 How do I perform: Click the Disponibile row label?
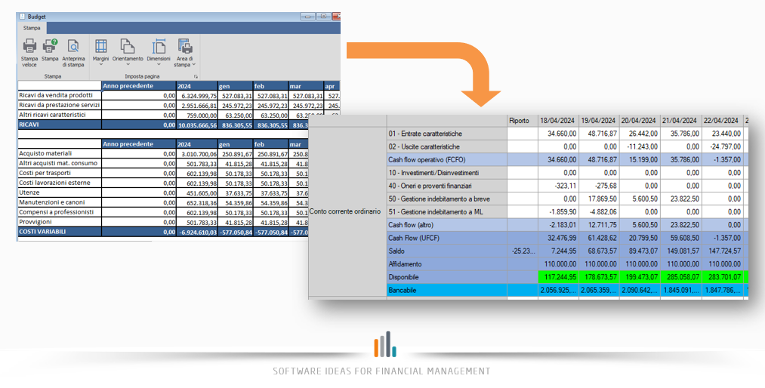pos(446,277)
